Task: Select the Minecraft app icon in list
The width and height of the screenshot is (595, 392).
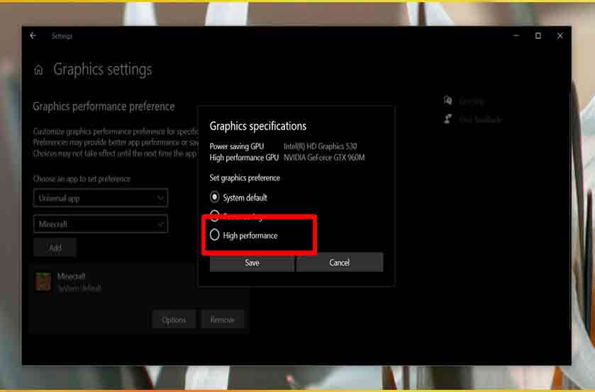Action: point(43,282)
